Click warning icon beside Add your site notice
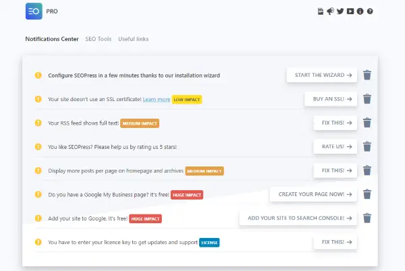 click(38, 218)
